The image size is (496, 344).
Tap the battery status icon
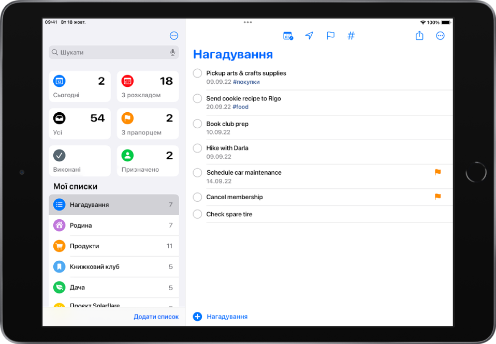pyautogui.click(x=446, y=22)
